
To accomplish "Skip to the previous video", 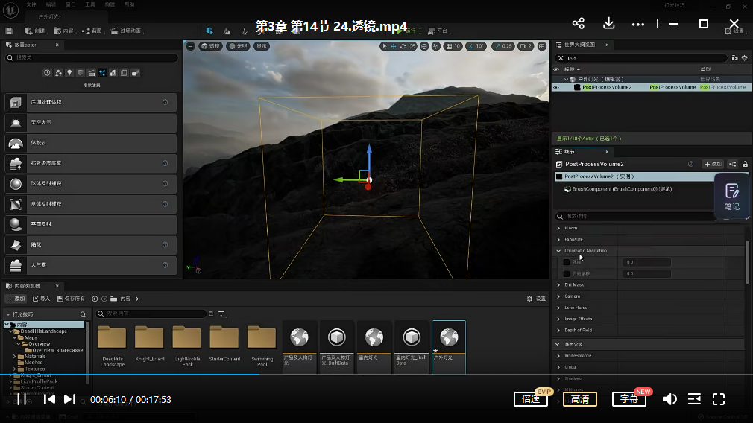I will [x=49, y=399].
